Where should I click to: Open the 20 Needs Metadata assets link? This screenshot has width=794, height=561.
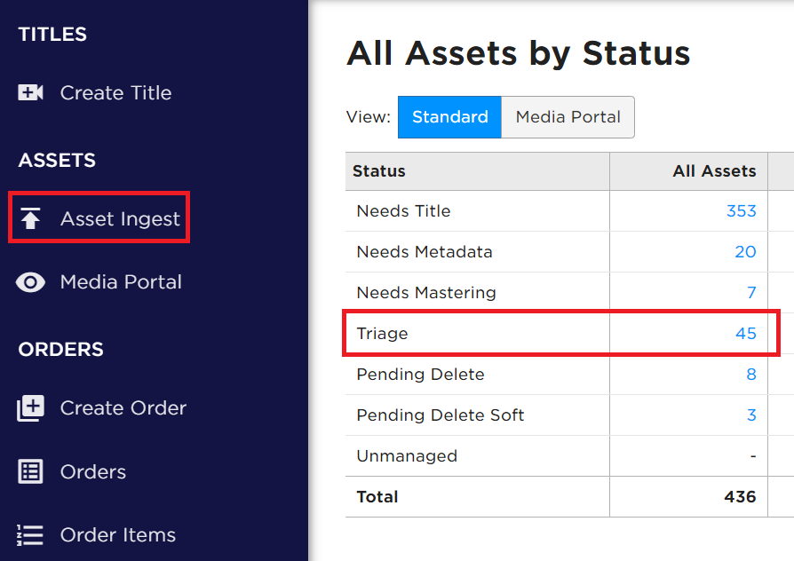[745, 251]
